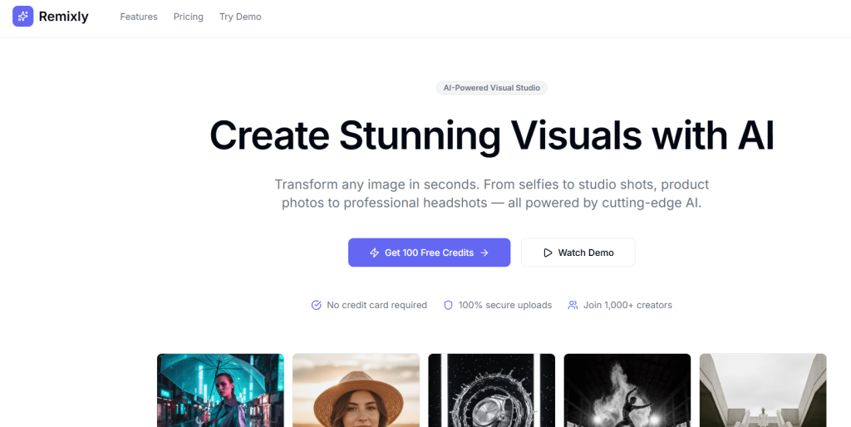Viewport: 851px width, 427px height.
Task: Open Try Demo in the navigation bar
Action: pyautogui.click(x=240, y=17)
